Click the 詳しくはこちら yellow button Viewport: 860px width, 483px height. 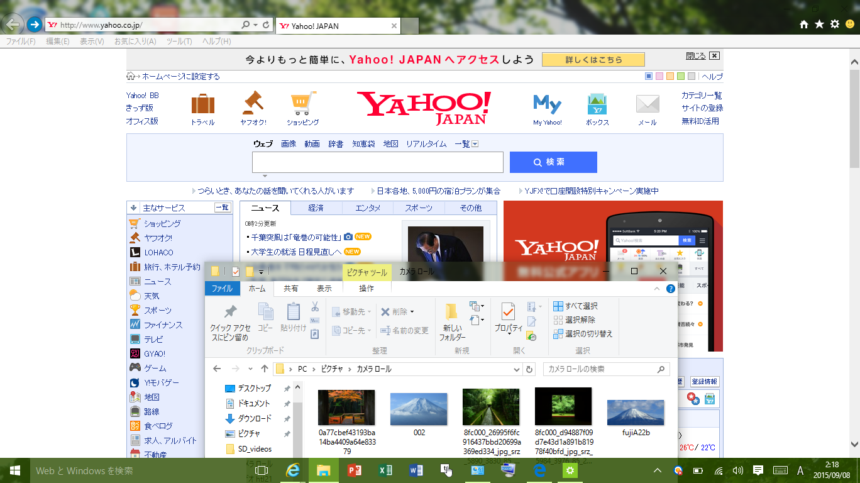tap(593, 60)
